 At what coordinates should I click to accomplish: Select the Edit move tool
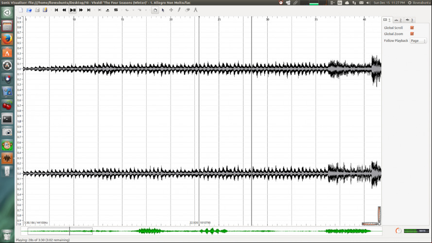pyautogui.click(x=171, y=10)
